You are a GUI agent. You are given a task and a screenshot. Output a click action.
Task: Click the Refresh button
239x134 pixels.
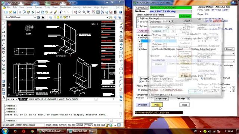(229, 49)
